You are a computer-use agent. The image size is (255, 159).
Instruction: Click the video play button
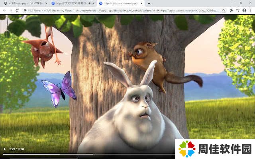click(5, 149)
